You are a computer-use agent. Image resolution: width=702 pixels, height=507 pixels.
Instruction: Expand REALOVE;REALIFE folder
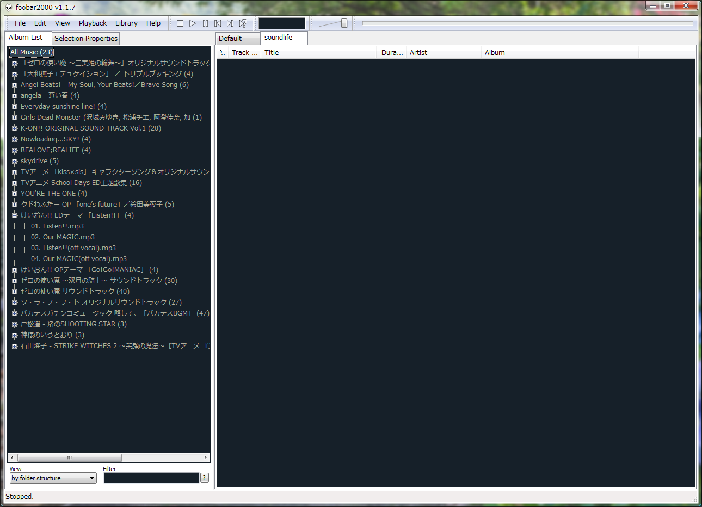coord(14,150)
